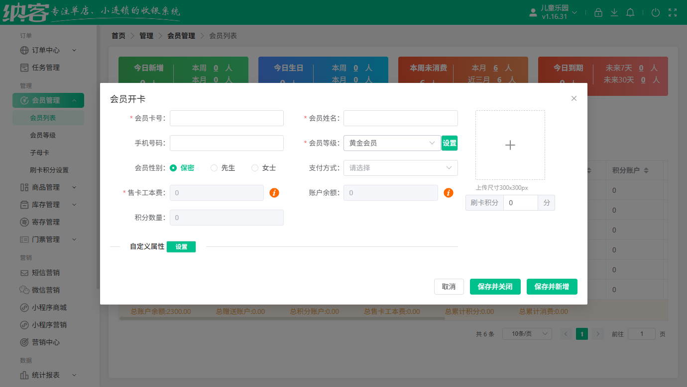Select the 先生 gender radio button

click(x=214, y=168)
